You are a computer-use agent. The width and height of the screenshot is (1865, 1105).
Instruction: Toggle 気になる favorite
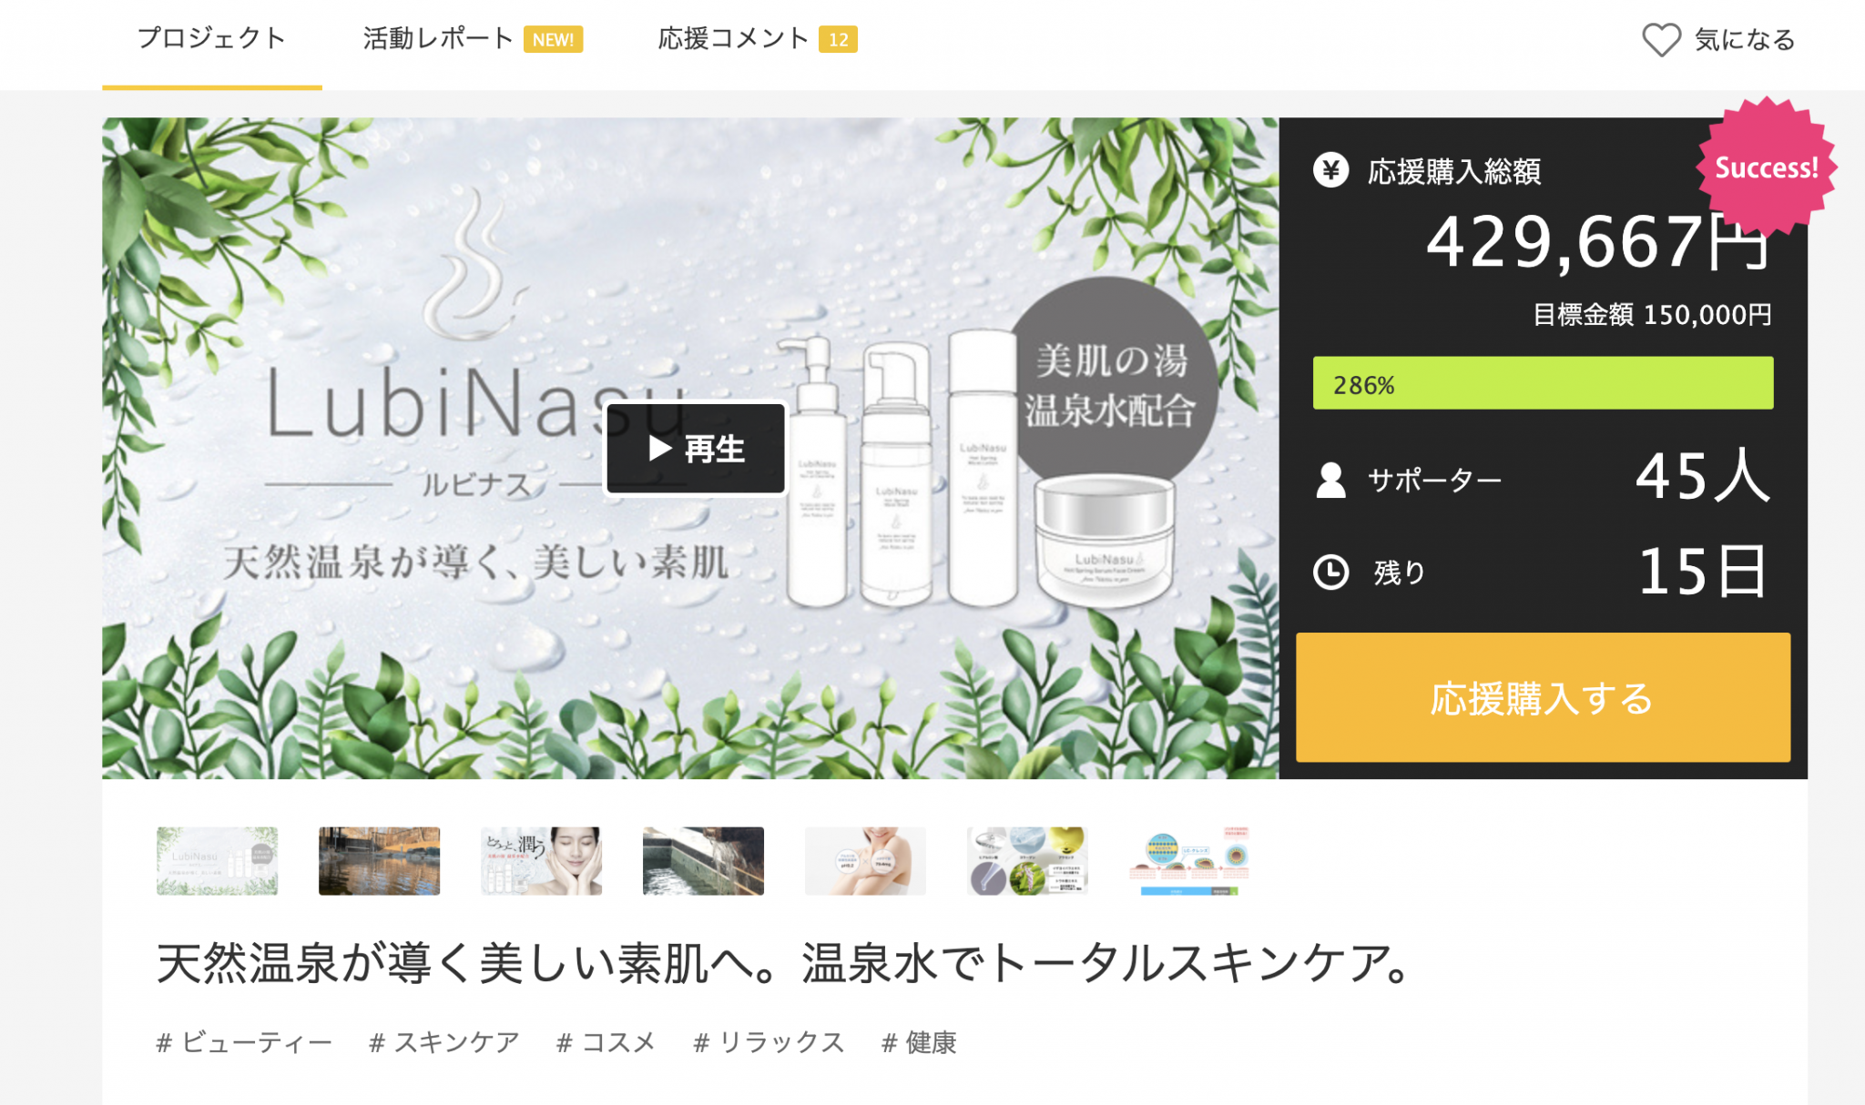[1718, 39]
